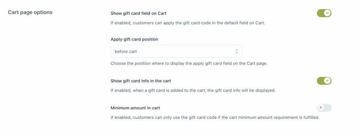Click the up-down chevron arrows in position select
The width and height of the screenshot is (361, 130).
(x=237, y=51)
